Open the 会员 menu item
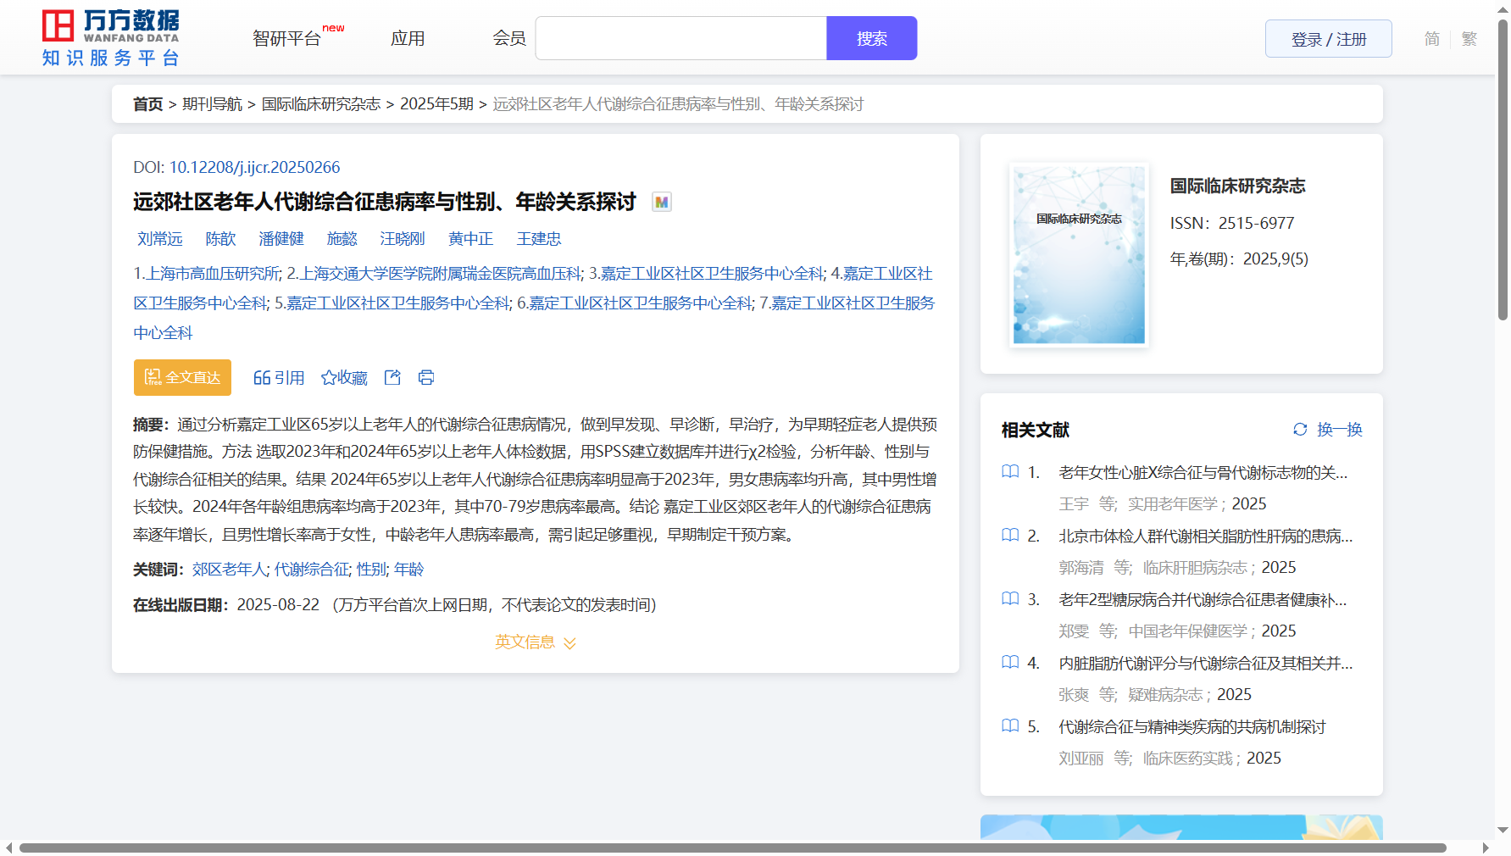 (x=509, y=39)
